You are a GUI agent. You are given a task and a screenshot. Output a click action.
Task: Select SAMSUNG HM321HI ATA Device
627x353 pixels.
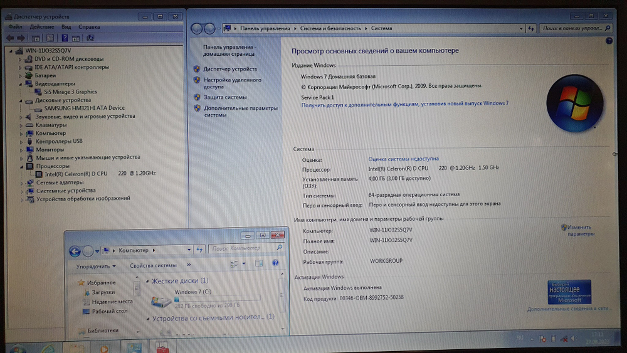coord(84,108)
